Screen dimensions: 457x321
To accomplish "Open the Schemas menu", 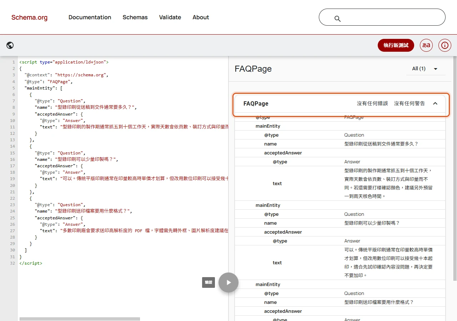I will [x=135, y=17].
